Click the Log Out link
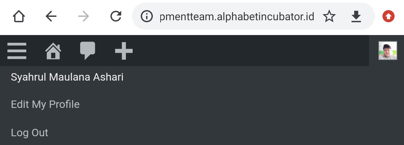Image resolution: width=404 pixels, height=145 pixels. [x=30, y=133]
